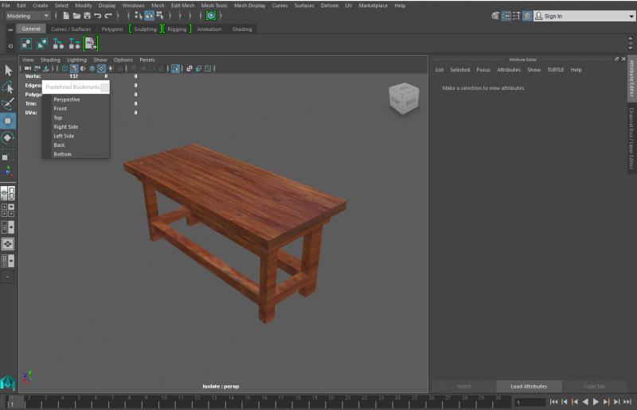The height and width of the screenshot is (410, 637).
Task: Choose the Lasso selection tool
Action: (8, 87)
